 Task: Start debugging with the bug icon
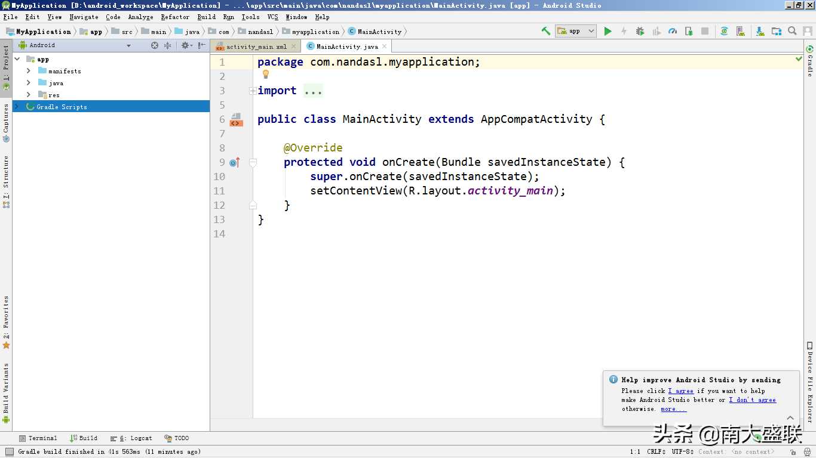(640, 31)
